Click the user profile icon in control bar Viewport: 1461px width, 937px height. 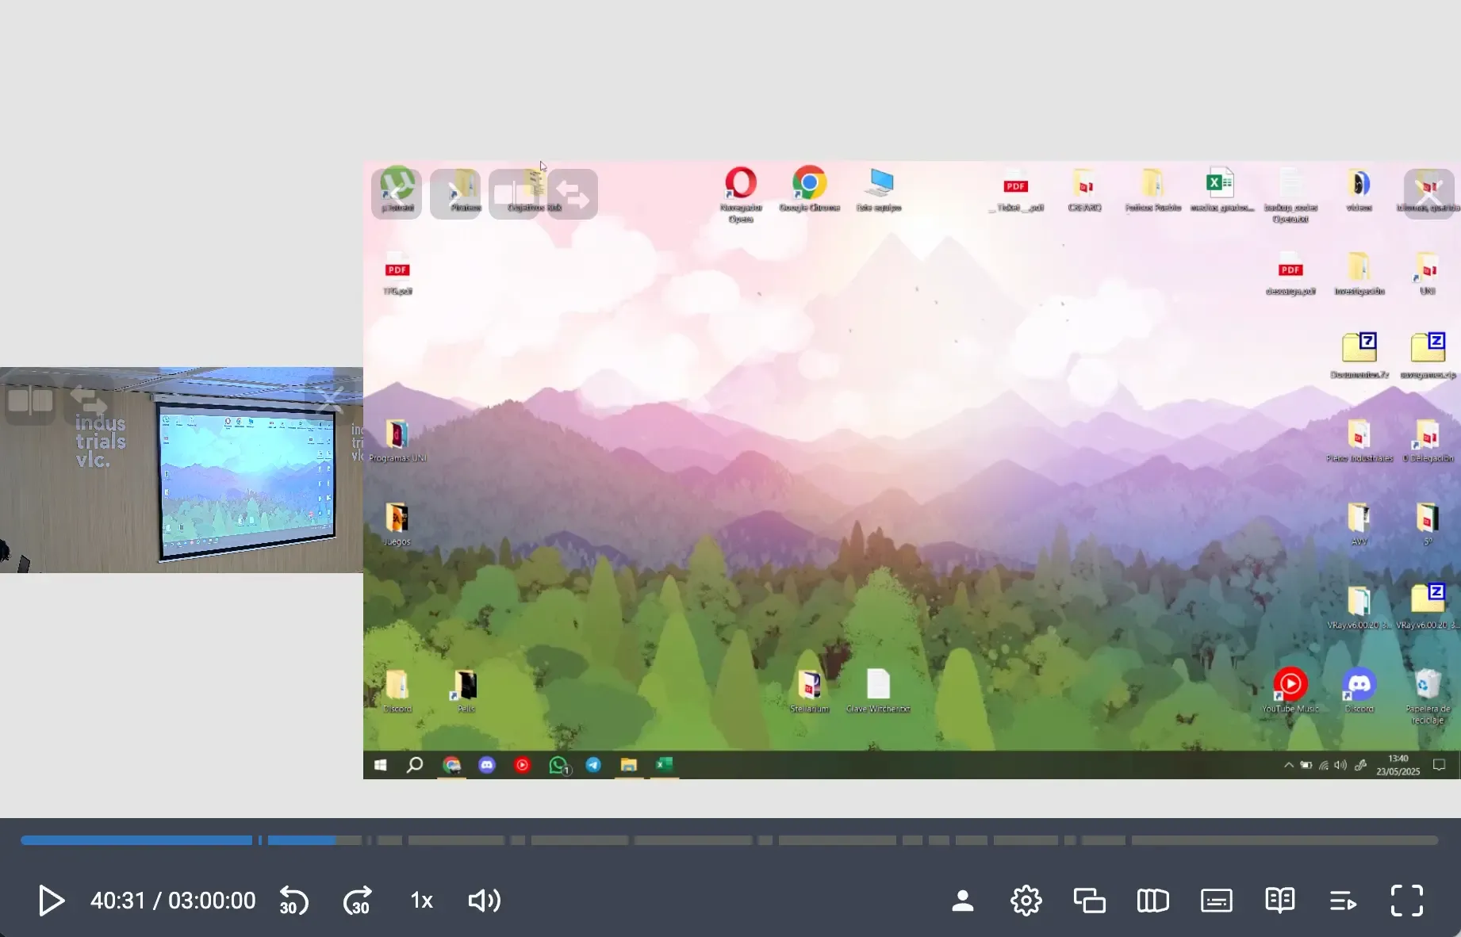pyautogui.click(x=962, y=901)
